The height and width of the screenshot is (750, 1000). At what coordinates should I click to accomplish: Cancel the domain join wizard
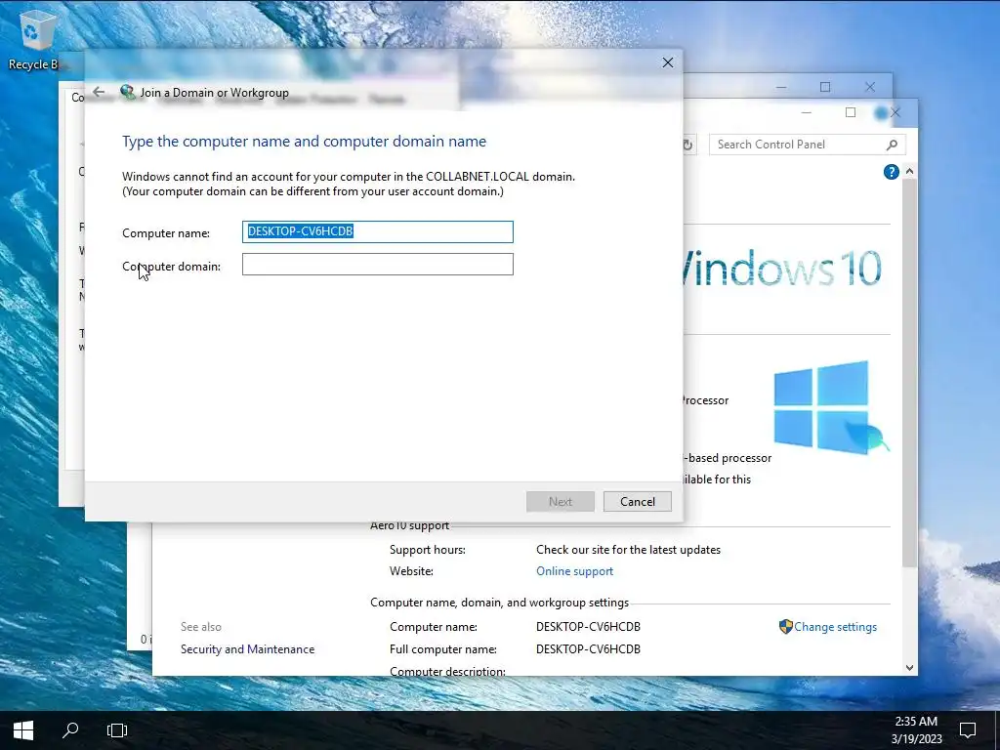[x=638, y=502]
